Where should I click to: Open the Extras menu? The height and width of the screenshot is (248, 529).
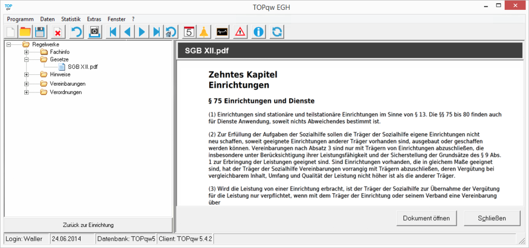pos(94,19)
